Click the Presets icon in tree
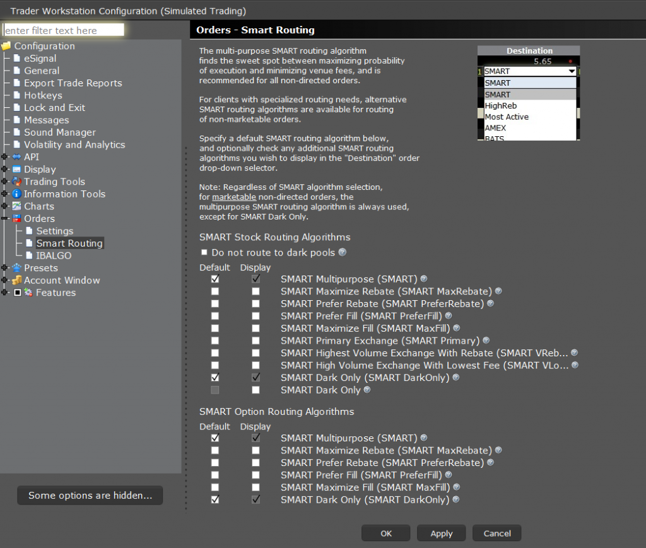 (x=16, y=268)
